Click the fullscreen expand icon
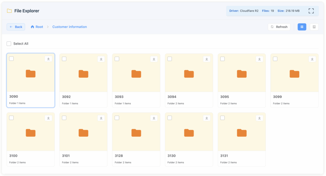 tap(311, 11)
